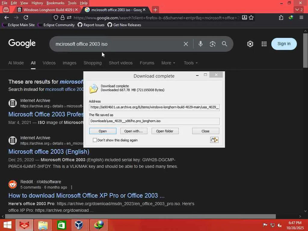This screenshot has height=231, width=308.
Task: Click the vertical page scrollbar thumb
Action: click(305, 51)
